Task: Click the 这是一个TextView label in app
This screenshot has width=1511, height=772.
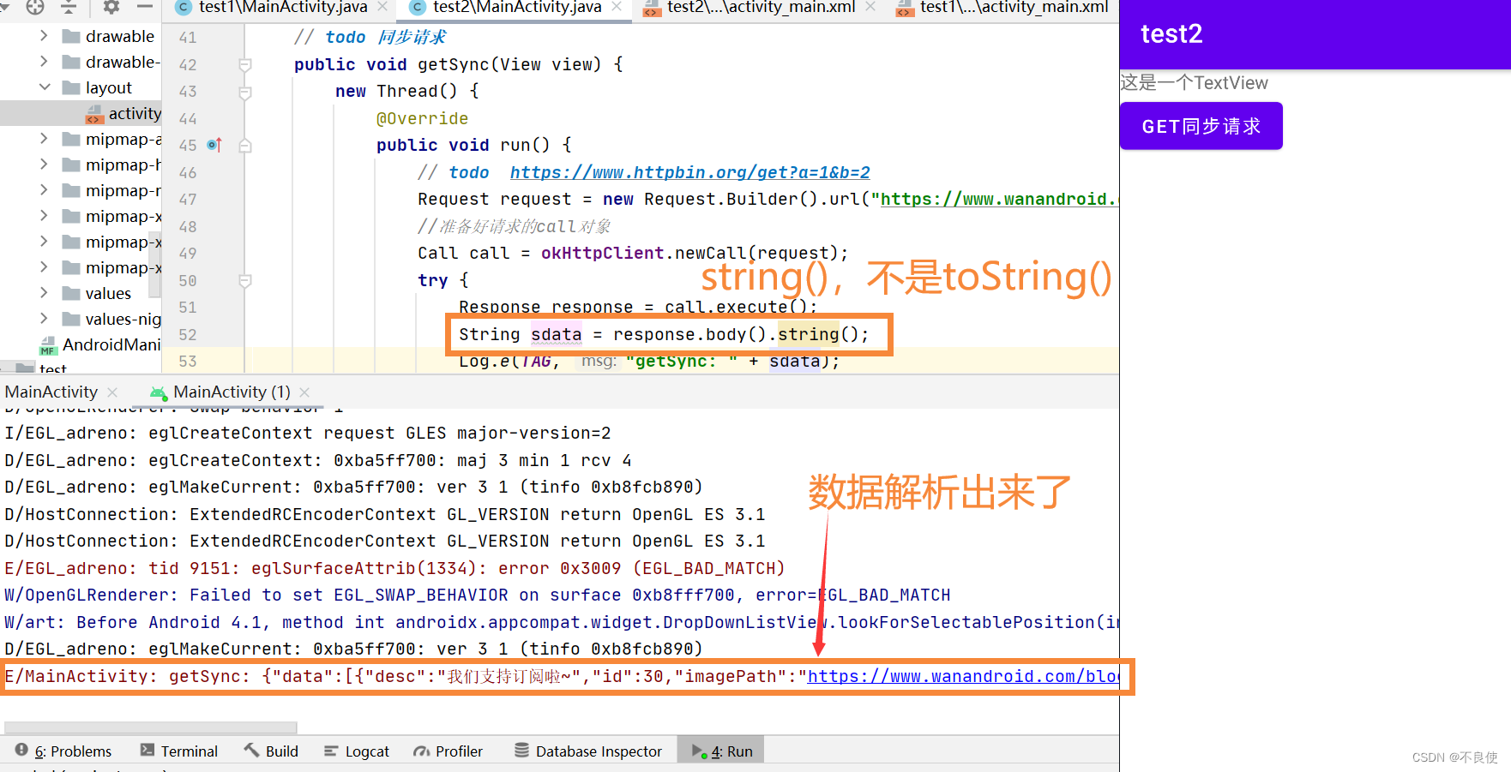Action: tap(1194, 83)
